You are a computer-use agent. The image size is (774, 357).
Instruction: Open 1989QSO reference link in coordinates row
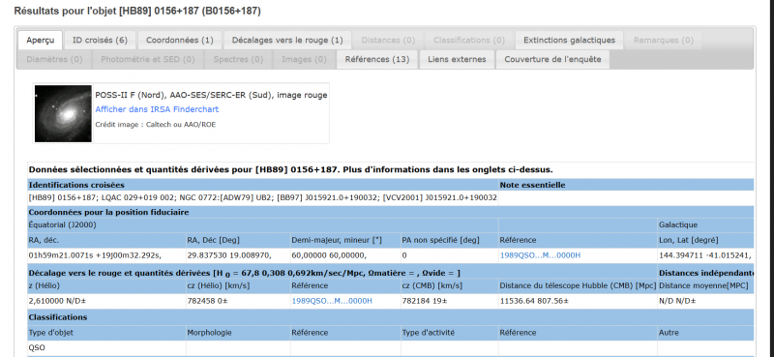click(x=540, y=255)
